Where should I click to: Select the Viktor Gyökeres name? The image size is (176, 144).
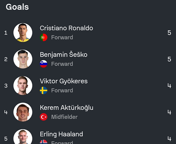pos(64,81)
